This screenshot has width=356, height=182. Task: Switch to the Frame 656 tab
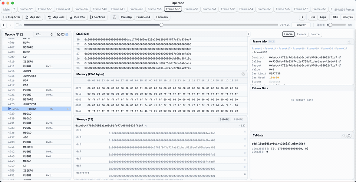[x=154, y=9]
